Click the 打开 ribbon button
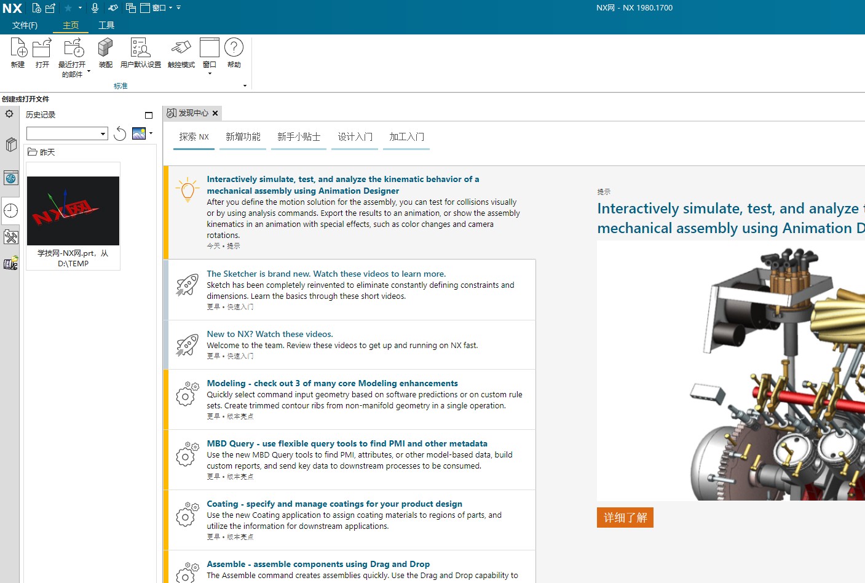Image resolution: width=865 pixels, height=583 pixels. point(42,53)
